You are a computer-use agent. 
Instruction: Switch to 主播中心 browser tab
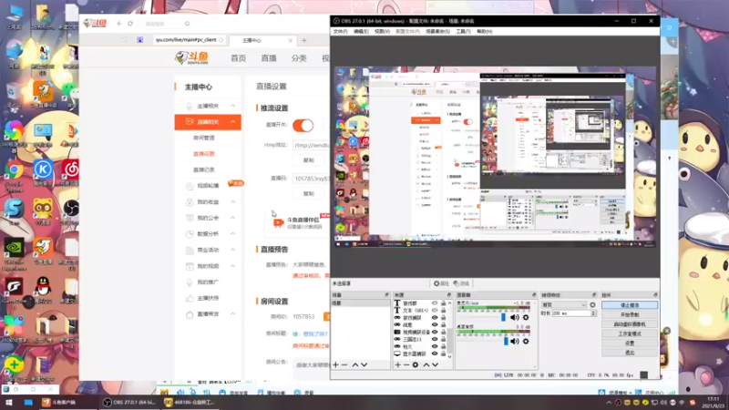pos(262,40)
